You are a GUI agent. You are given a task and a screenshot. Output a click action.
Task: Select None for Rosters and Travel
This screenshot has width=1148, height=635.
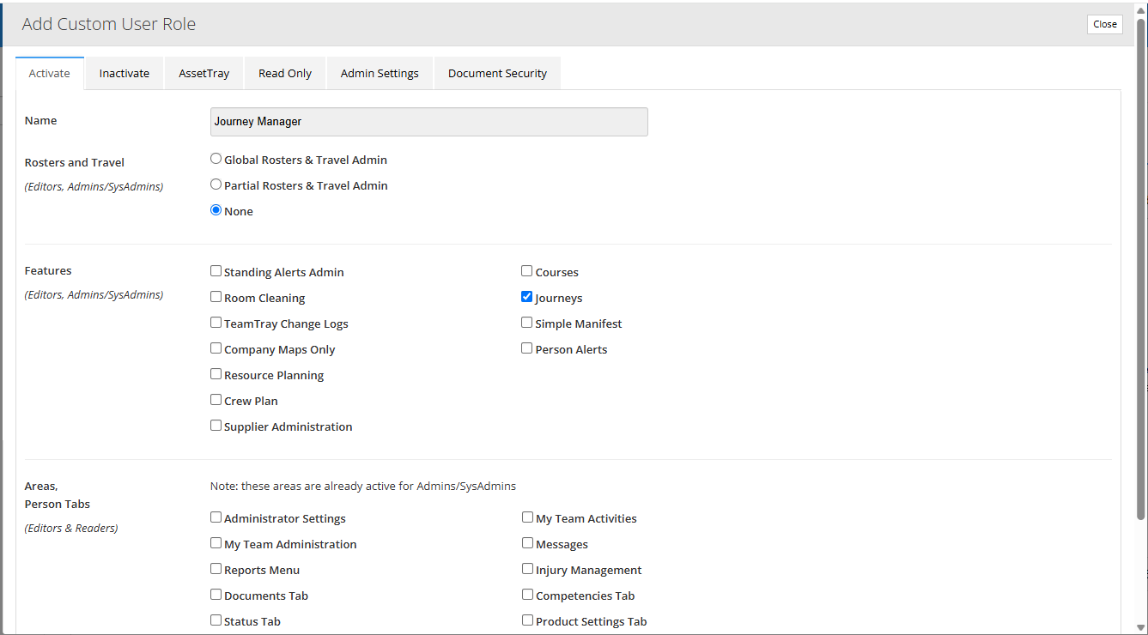216,209
